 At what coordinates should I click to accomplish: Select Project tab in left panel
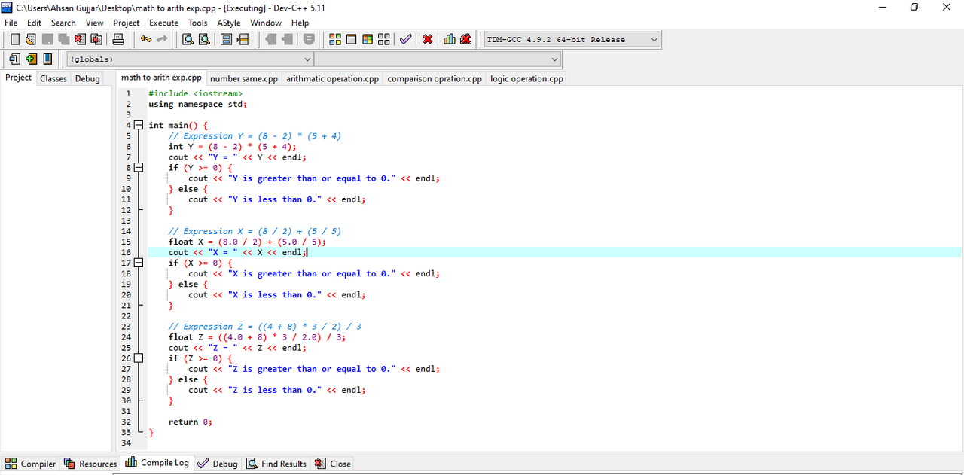pyautogui.click(x=18, y=78)
